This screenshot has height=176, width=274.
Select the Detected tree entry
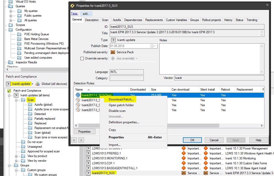40,114
